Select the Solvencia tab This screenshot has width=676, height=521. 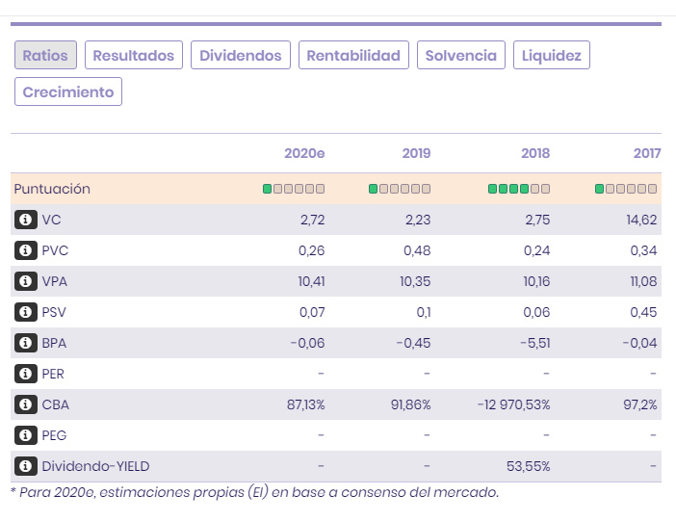[x=461, y=55]
